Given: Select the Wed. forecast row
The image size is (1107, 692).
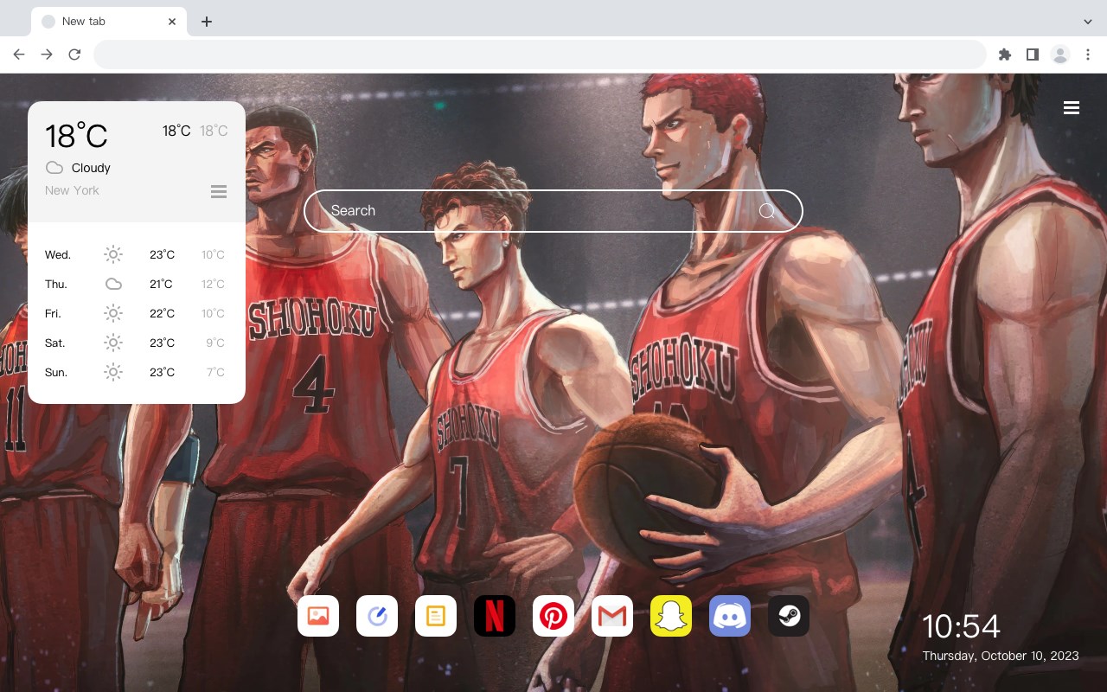Looking at the screenshot, I should pyautogui.click(x=136, y=254).
